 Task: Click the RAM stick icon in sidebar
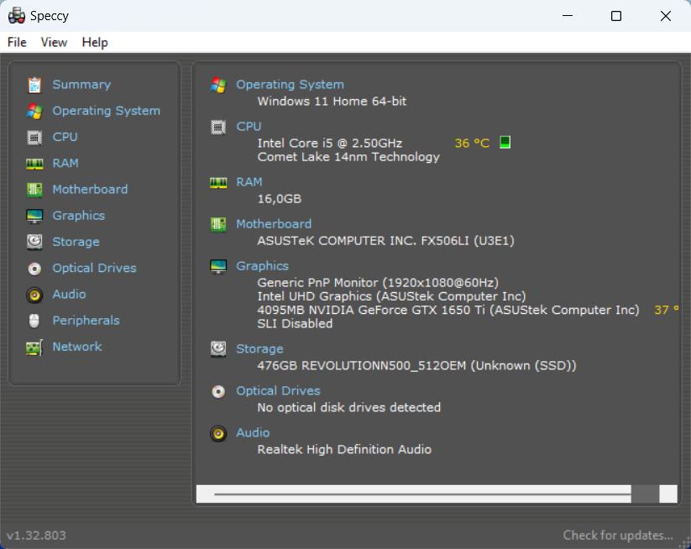tap(34, 164)
